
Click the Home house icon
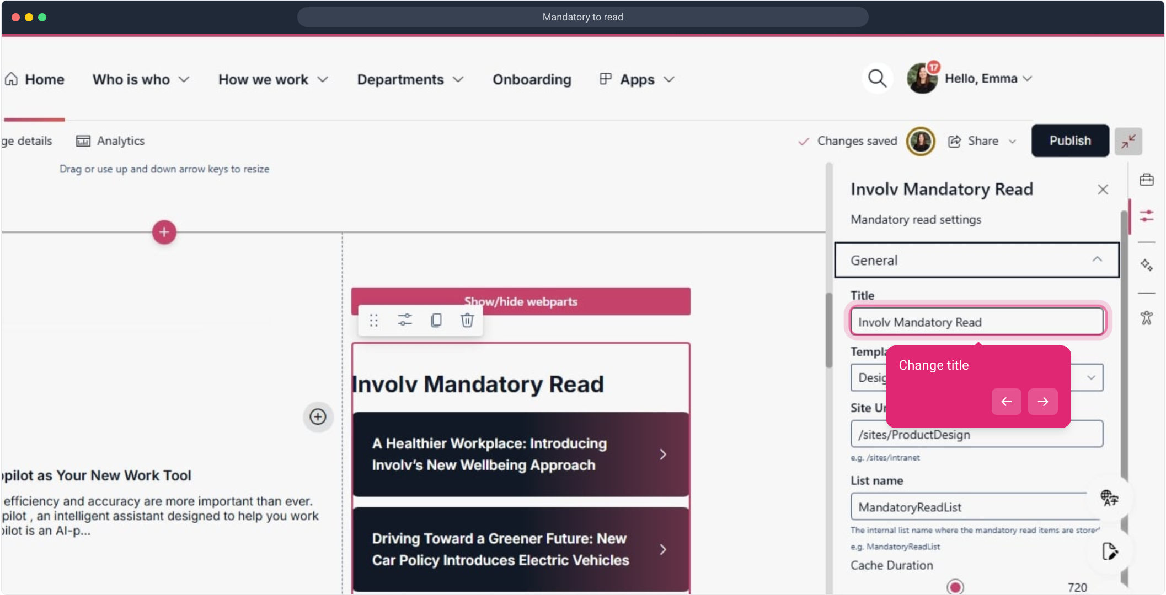11,79
